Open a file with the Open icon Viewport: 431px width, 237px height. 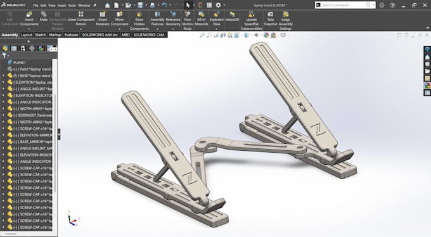coord(128,5)
